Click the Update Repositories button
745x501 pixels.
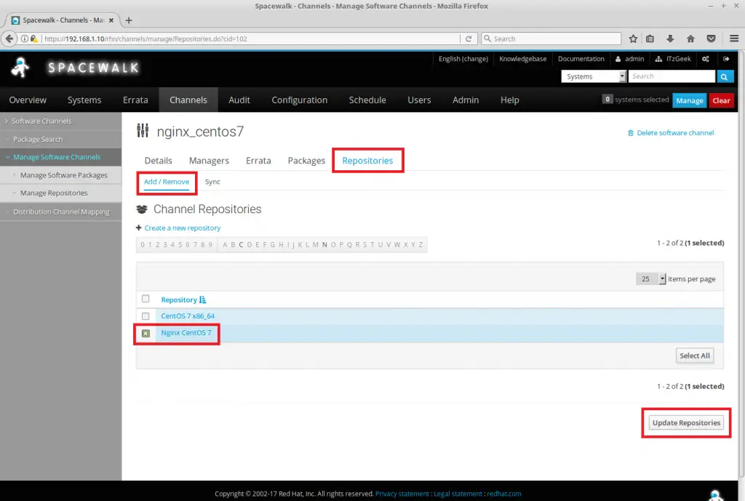686,422
